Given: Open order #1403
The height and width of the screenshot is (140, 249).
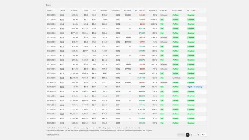Looking at the screenshot, I should tap(62, 105).
